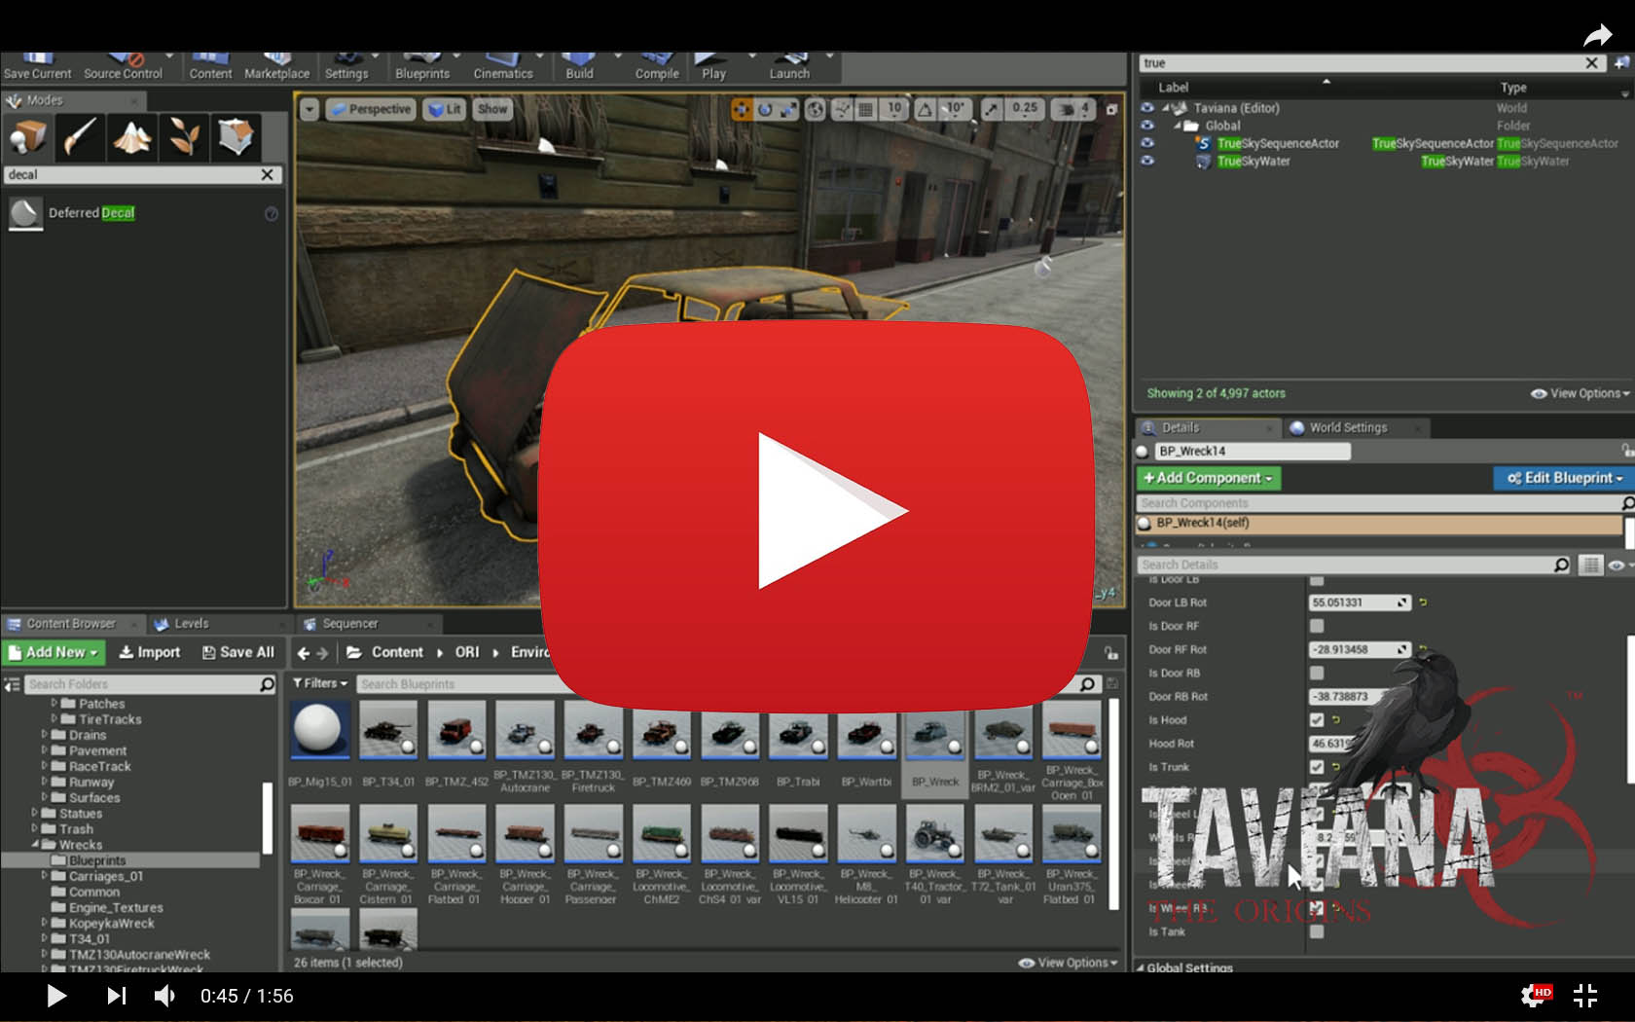The image size is (1635, 1022).
Task: Enable the Is Tank checkbox
Action: 1317,931
